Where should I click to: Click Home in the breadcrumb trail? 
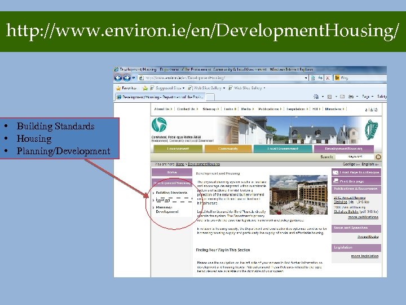pyautogui.click(x=180, y=164)
